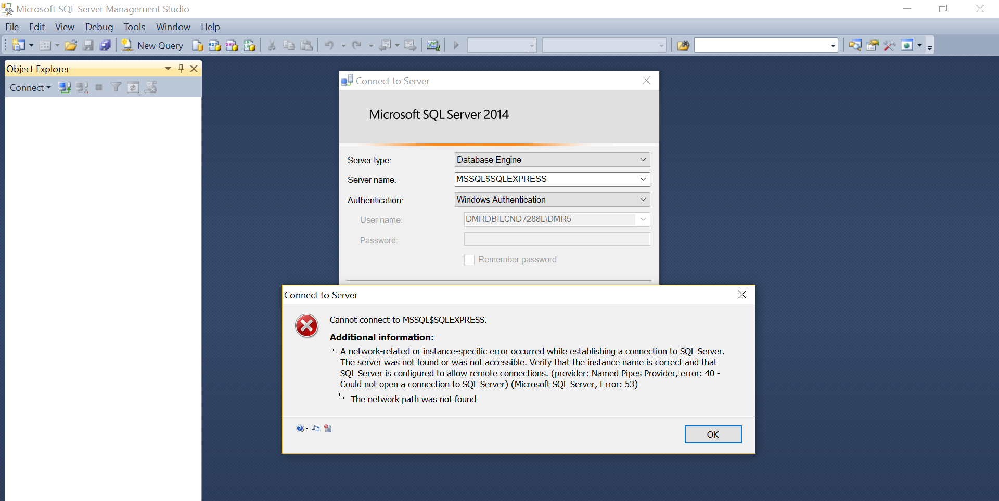Viewport: 999px width, 501px height.
Task: Open the Edit menu
Action: (37, 27)
